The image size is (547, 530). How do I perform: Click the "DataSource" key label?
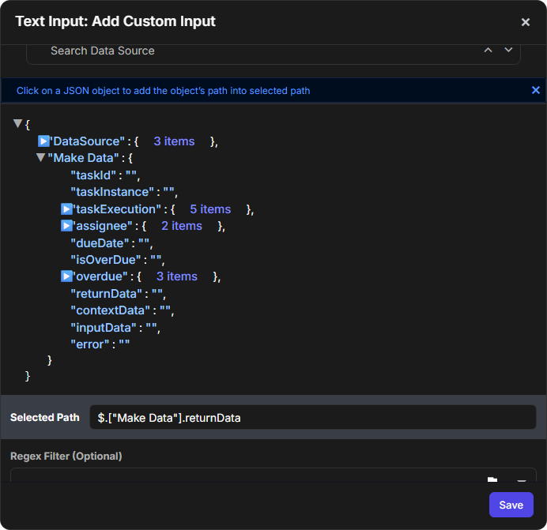[87, 141]
